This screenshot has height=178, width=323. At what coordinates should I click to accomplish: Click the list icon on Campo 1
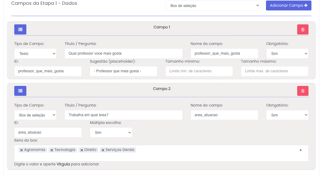tap(20, 29)
